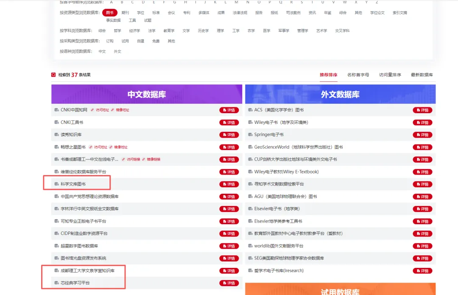Image resolution: width=458 pixels, height=295 pixels.
Task: Click the database icon beside 科学文库图书
Action: 57,184
